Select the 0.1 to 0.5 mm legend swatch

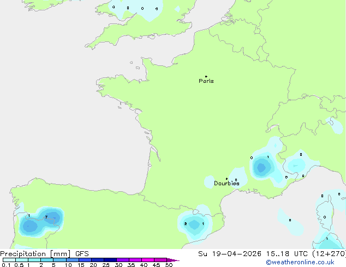(9, 260)
